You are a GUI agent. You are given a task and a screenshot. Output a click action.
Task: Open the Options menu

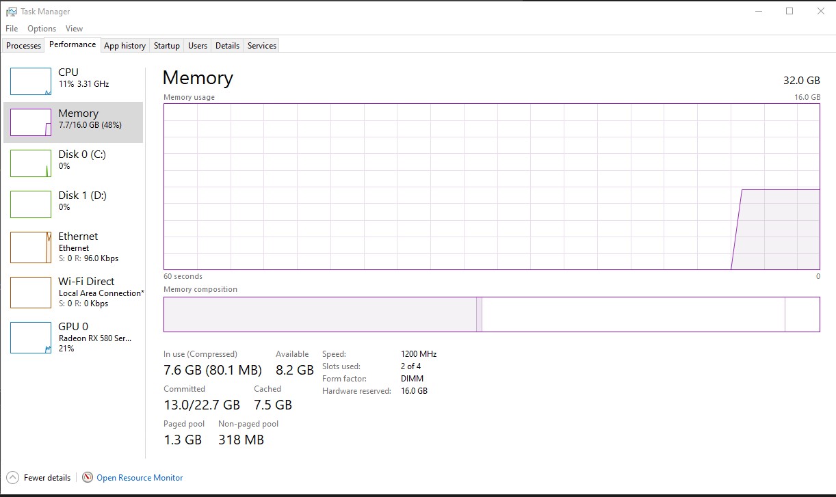[41, 28]
